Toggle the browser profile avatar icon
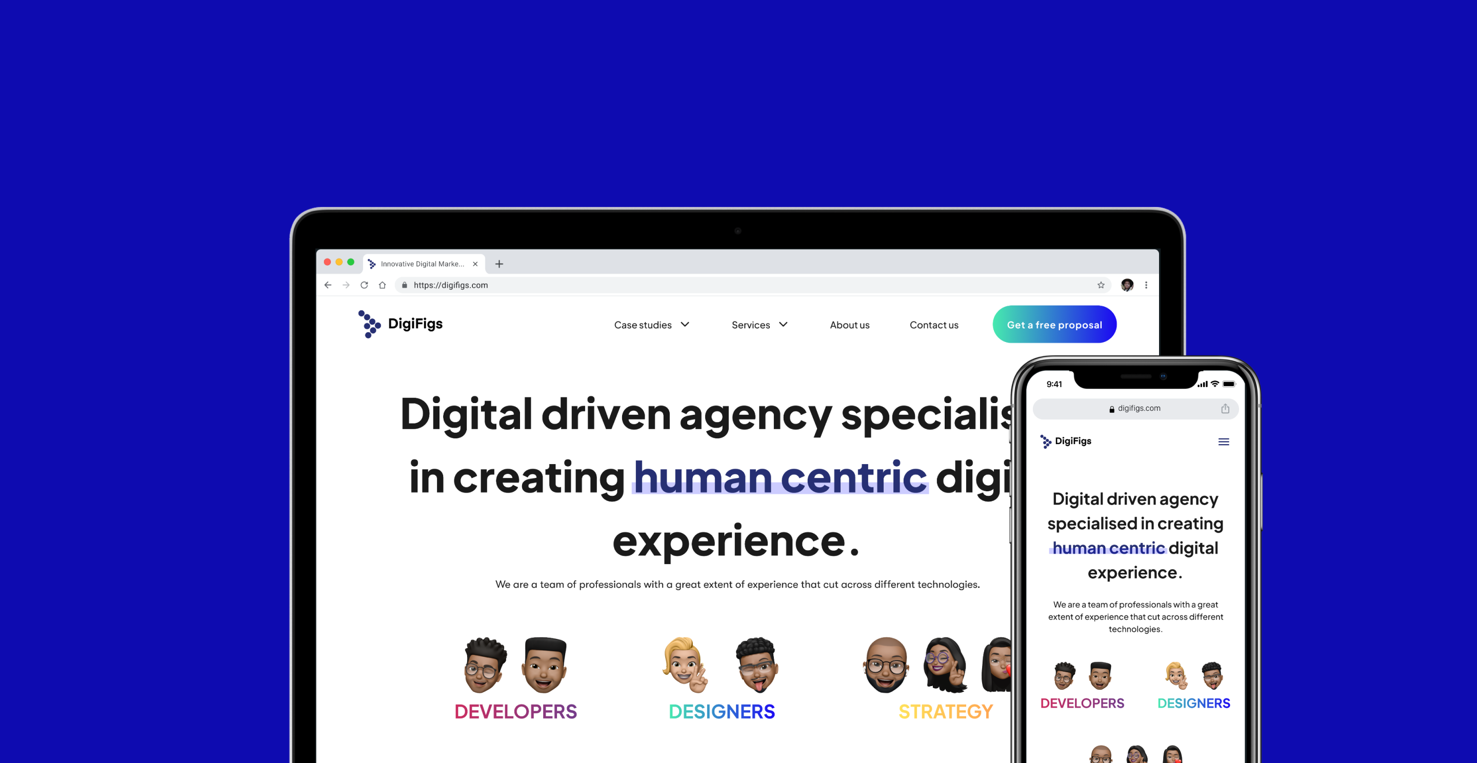 [1126, 285]
